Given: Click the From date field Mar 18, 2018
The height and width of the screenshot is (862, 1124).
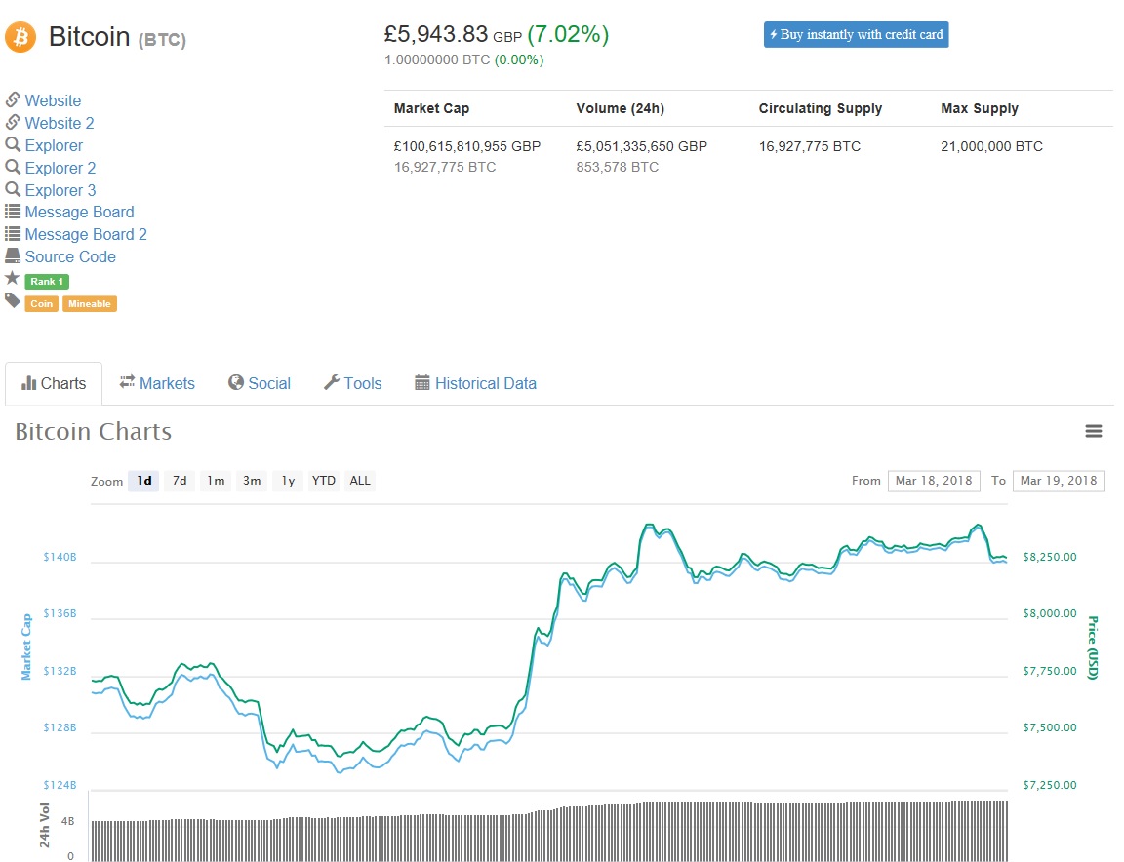Looking at the screenshot, I should coord(934,480).
